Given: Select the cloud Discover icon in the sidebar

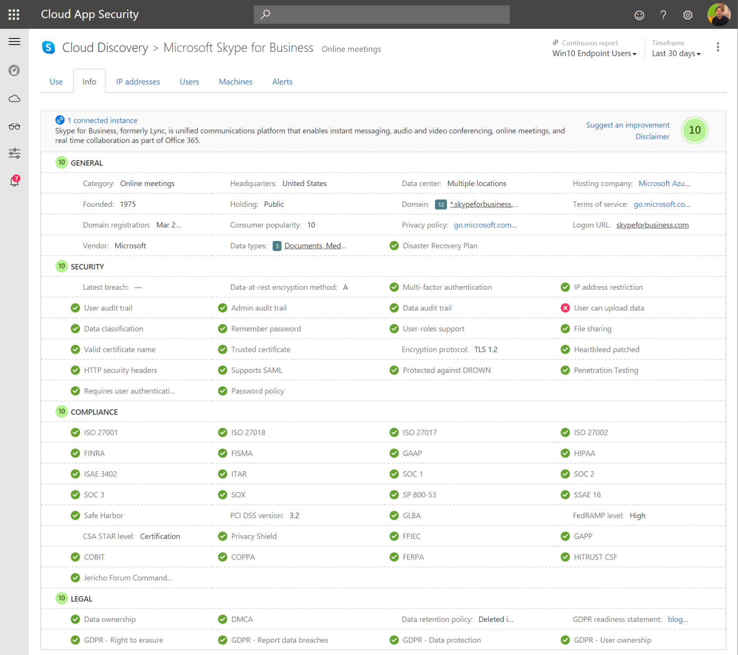Looking at the screenshot, I should 14,99.
